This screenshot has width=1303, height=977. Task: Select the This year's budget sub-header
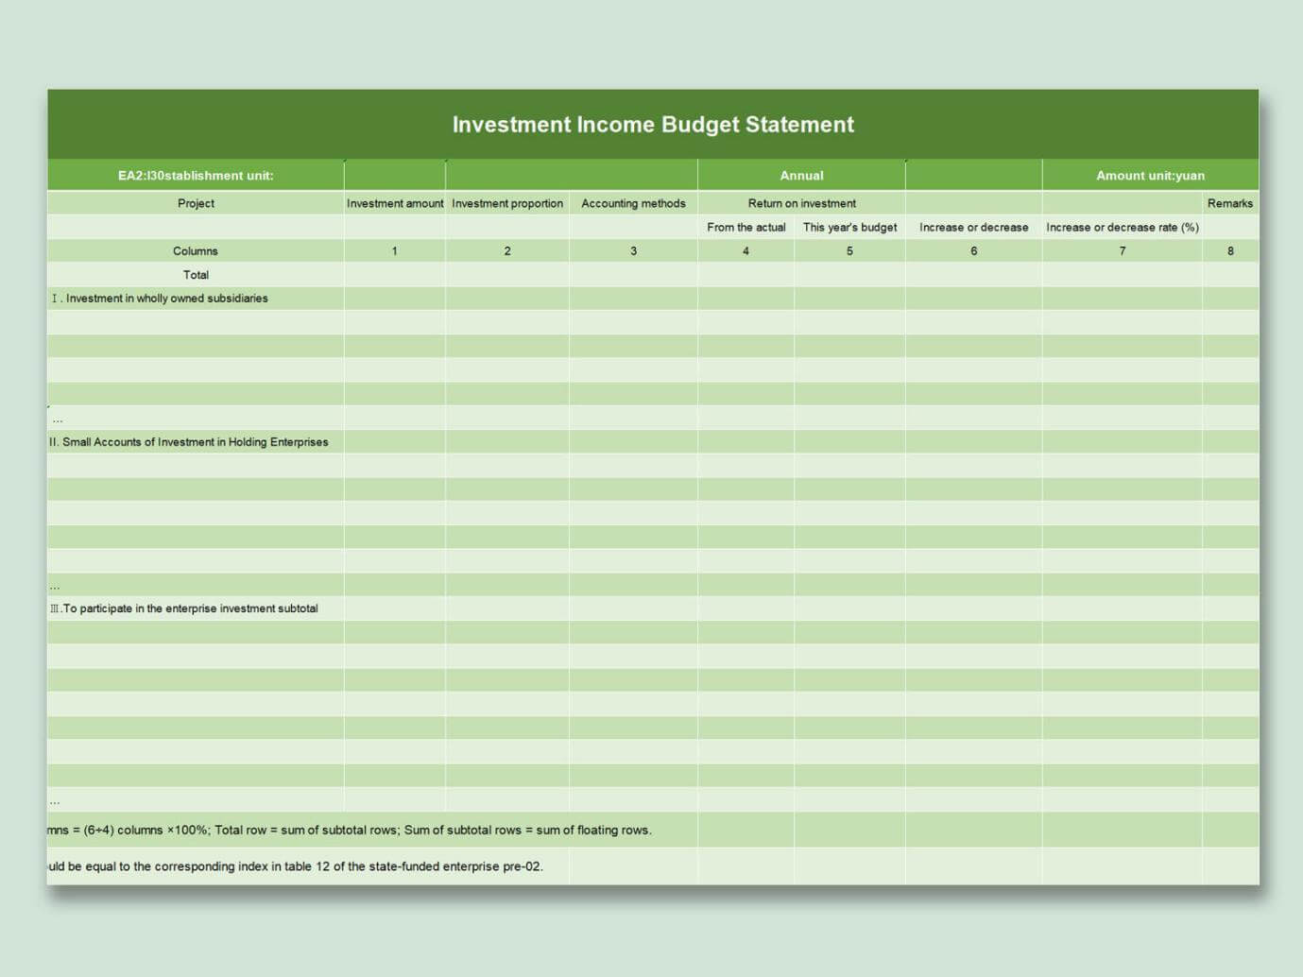849,227
